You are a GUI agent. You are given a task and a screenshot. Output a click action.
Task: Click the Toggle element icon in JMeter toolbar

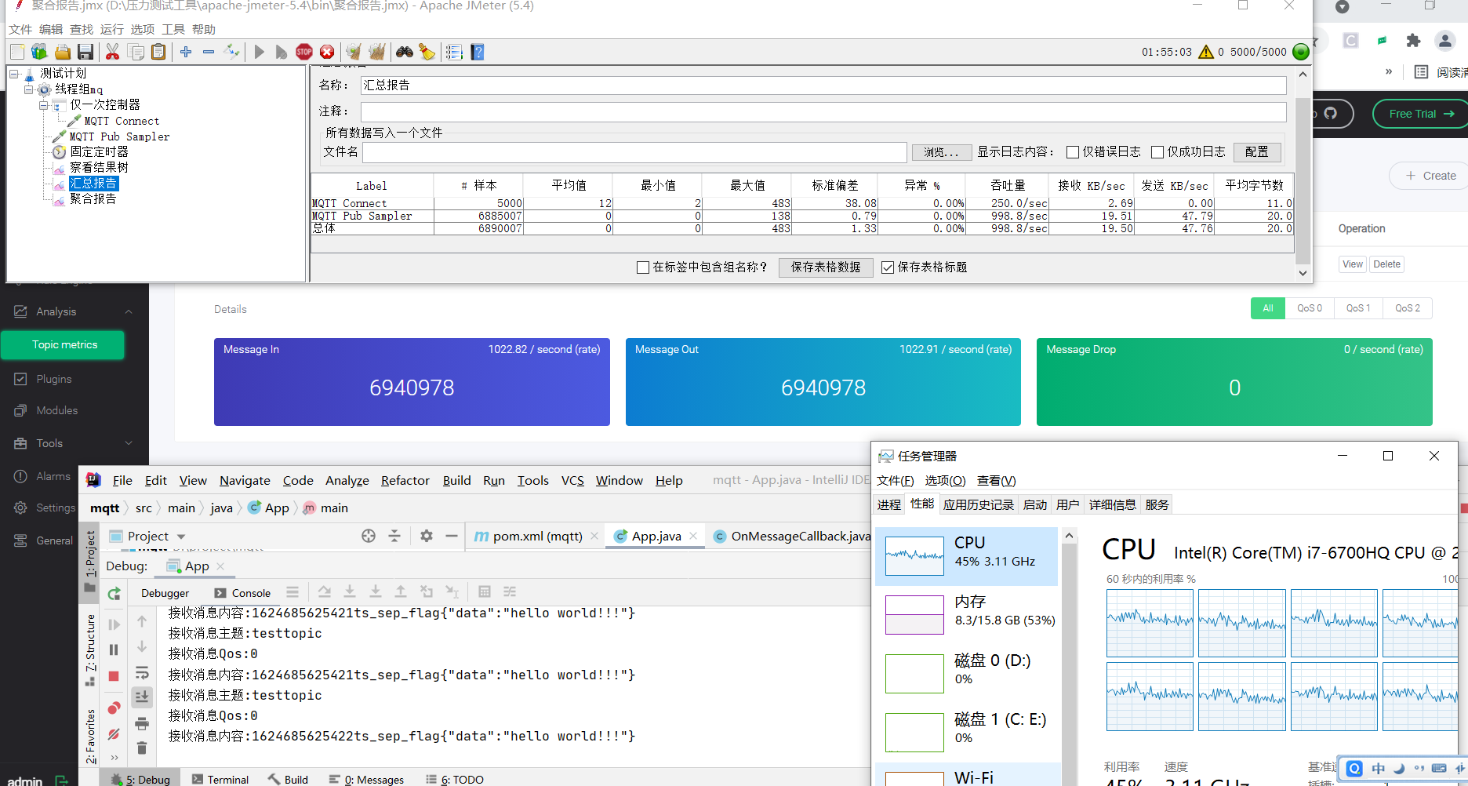pos(231,52)
